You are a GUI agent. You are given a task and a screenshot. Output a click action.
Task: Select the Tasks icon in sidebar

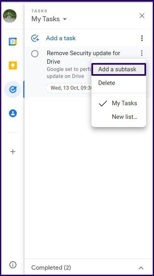coord(13,90)
